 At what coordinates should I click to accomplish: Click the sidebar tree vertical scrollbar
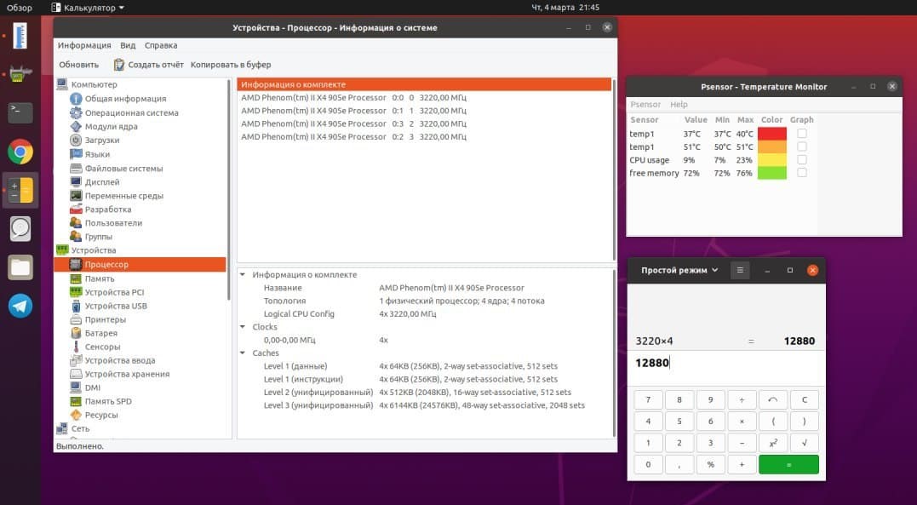pos(229,190)
